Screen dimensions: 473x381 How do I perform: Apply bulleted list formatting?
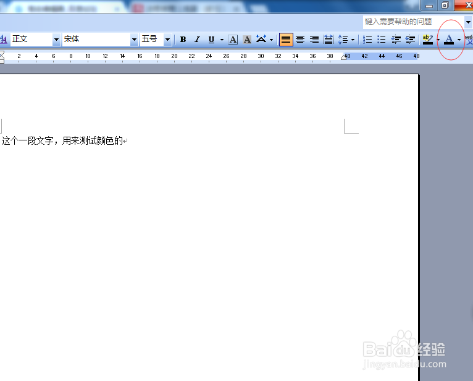(x=381, y=40)
